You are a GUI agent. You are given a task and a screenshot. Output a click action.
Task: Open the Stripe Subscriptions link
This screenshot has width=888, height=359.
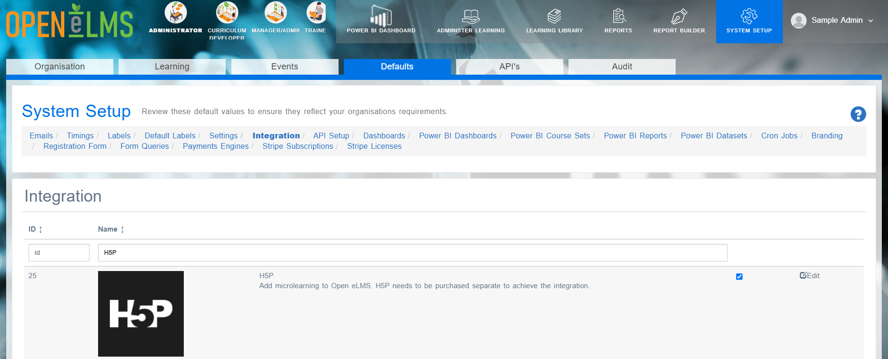click(x=298, y=146)
